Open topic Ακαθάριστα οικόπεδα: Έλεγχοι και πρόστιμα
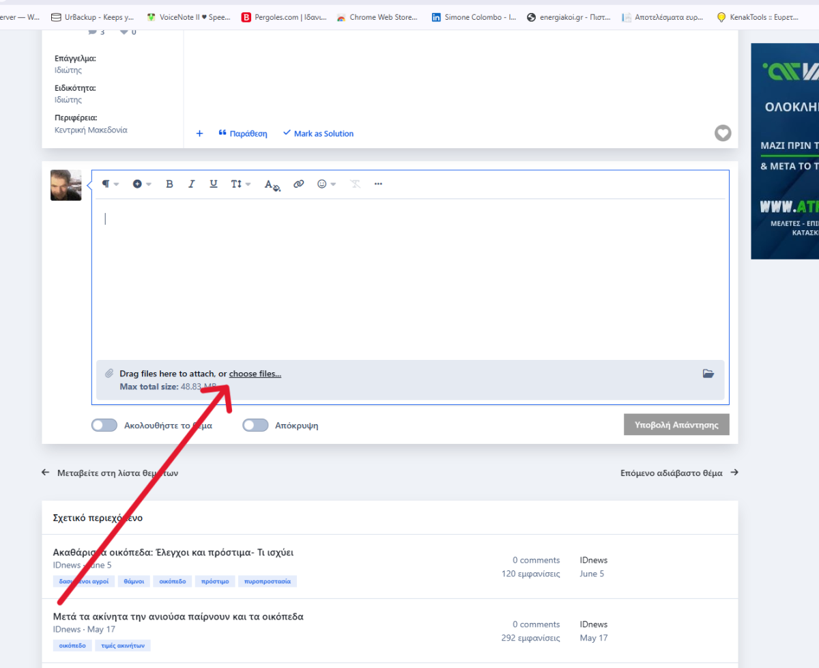Image resolution: width=819 pixels, height=668 pixels. (x=173, y=552)
